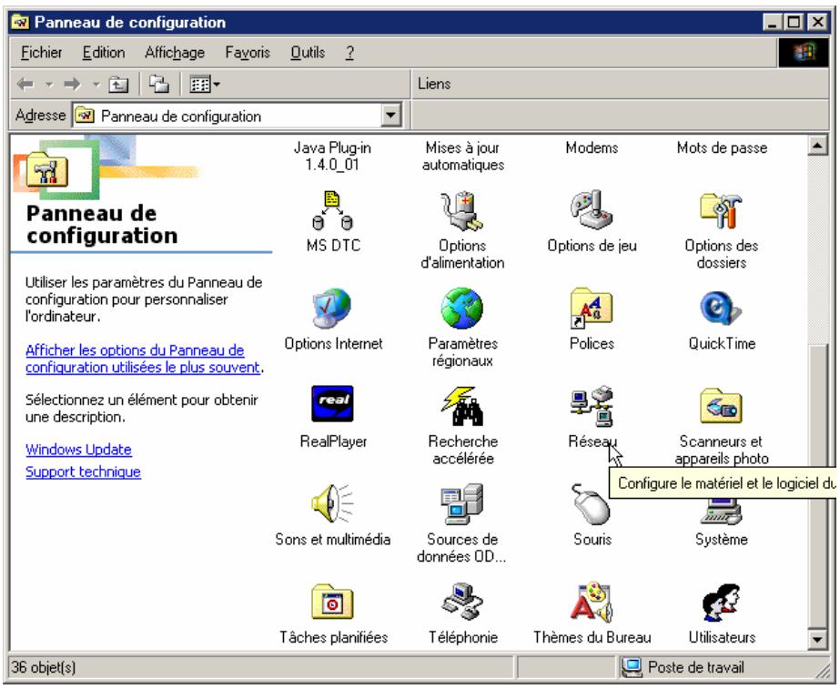Click the Back arrow toolbar button
Screen dimensions: 840x689
25,84
